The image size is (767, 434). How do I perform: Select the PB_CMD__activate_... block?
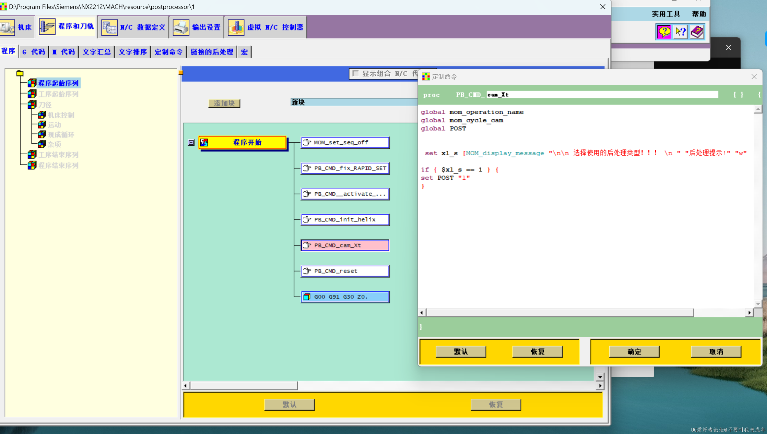click(345, 194)
